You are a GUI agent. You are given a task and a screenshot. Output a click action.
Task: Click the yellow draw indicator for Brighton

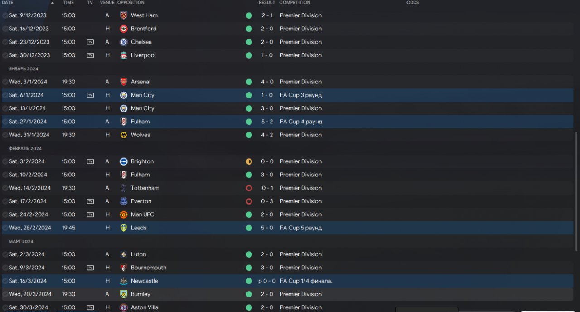coord(249,161)
